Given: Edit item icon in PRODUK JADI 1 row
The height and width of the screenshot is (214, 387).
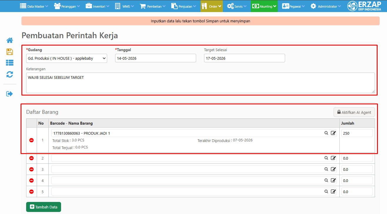Looking at the screenshot, I should [333, 133].
